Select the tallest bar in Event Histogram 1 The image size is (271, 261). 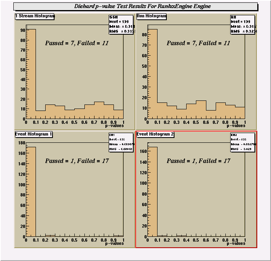(x=31, y=194)
